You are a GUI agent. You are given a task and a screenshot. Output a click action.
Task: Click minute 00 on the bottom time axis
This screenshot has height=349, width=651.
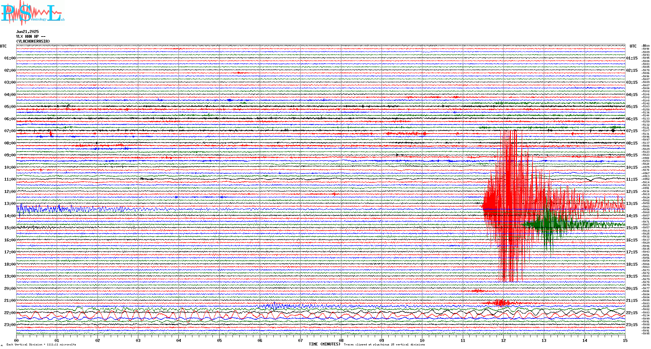[x=17, y=340]
